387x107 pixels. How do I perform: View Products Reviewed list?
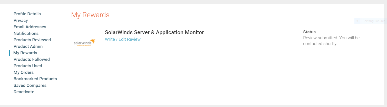click(x=32, y=40)
